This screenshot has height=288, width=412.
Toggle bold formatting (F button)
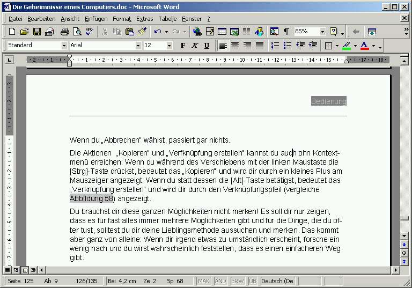pos(183,46)
